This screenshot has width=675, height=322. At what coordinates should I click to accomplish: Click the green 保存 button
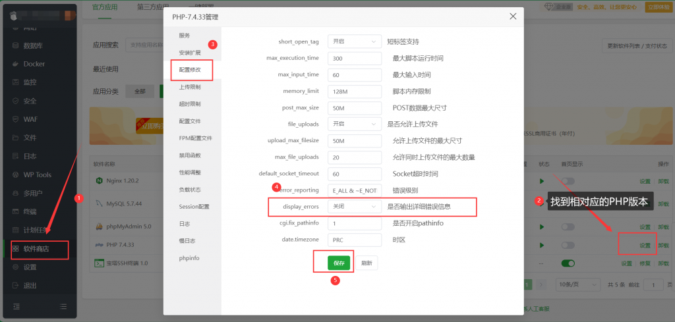click(x=339, y=263)
